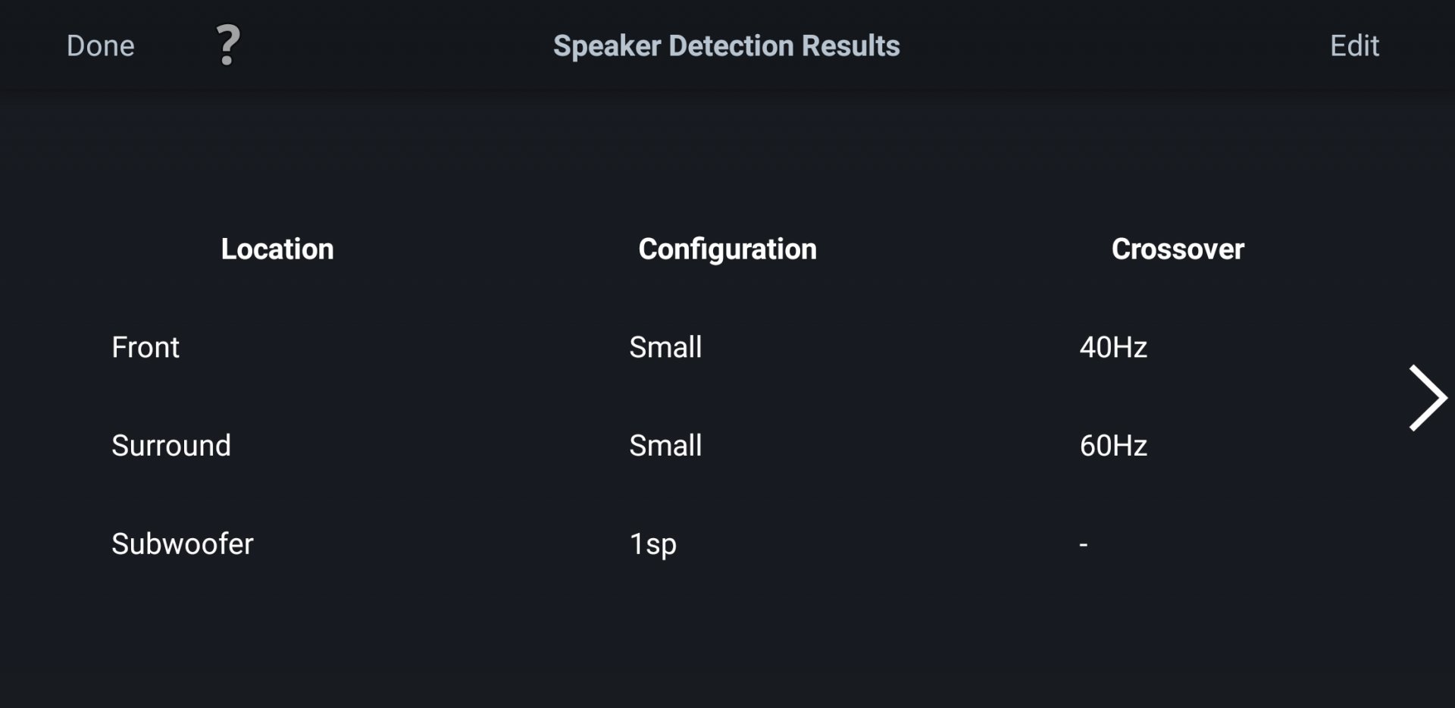The height and width of the screenshot is (708, 1455).
Task: Tap the question mark help icon
Action: 227,45
